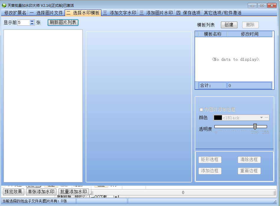Screen dimensions: 280x206
Task: Enable the 为图片添加边框 checkbox
Action: coord(201,109)
